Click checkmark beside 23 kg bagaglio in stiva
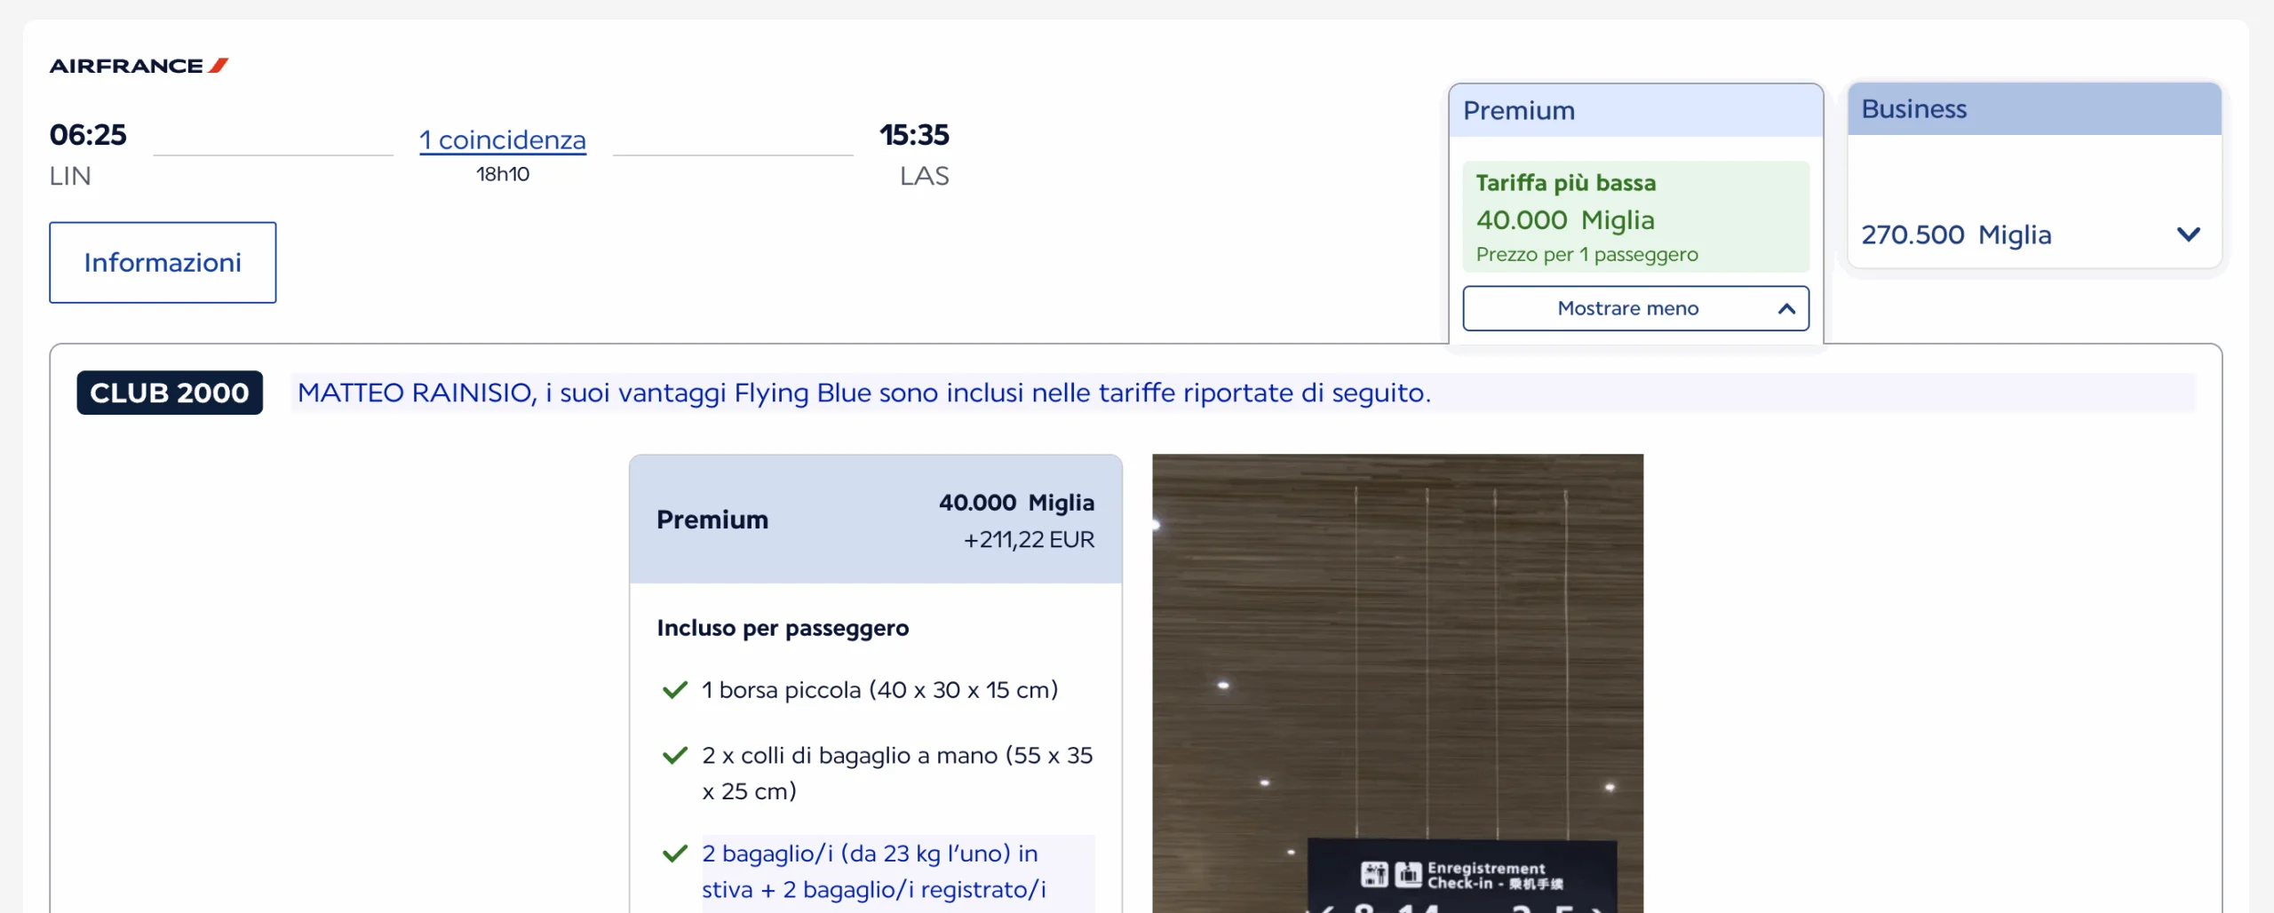Viewport: 2274px width, 913px height. (675, 853)
